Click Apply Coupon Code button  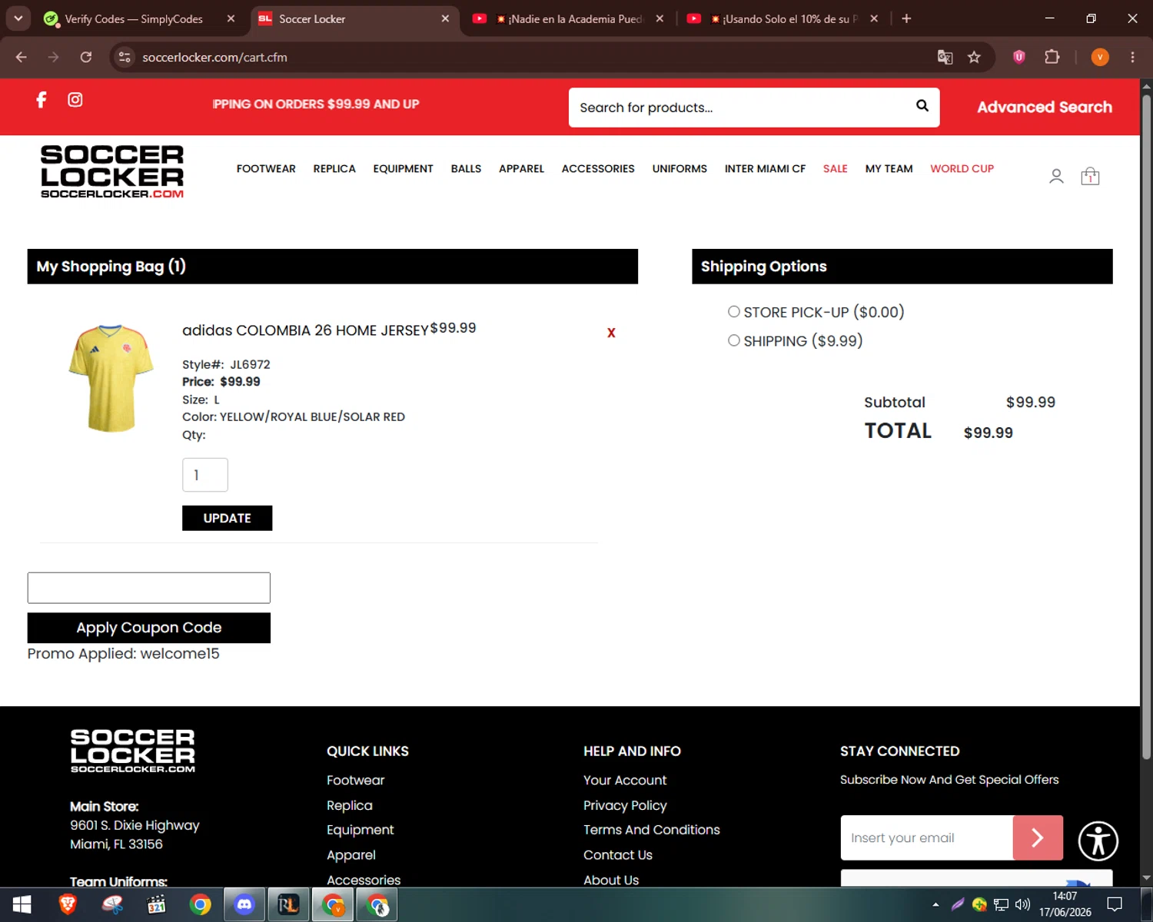pyautogui.click(x=149, y=628)
